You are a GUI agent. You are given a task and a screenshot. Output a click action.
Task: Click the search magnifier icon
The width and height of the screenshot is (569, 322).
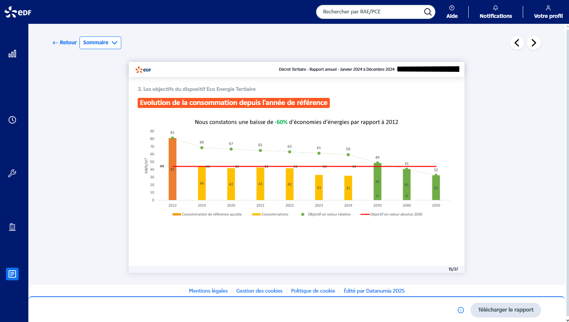pos(428,12)
